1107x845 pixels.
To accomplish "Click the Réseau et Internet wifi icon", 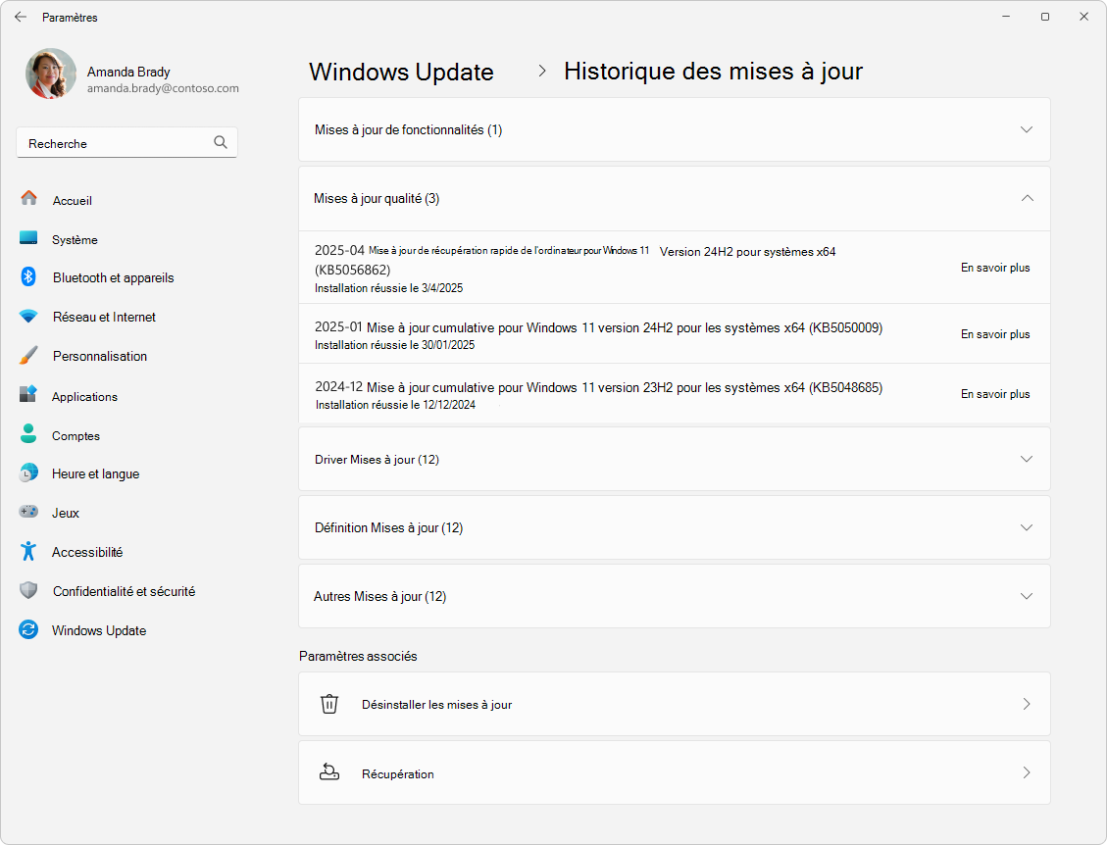I will [28, 317].
